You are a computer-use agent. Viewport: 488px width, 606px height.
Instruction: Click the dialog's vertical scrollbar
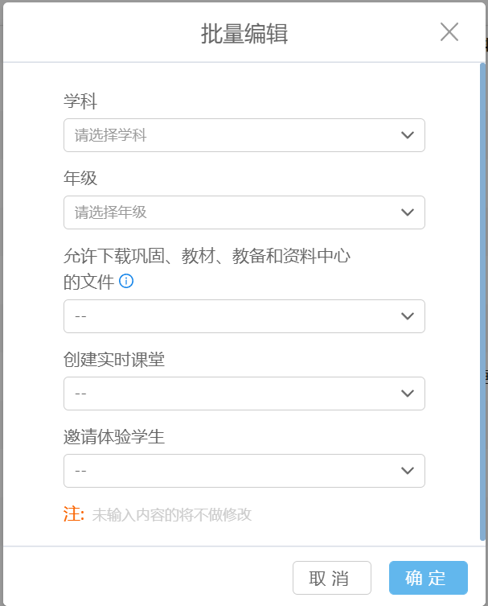coord(482,302)
